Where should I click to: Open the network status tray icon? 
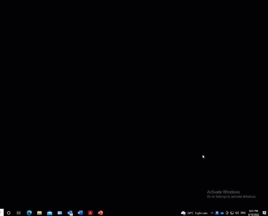click(232, 213)
